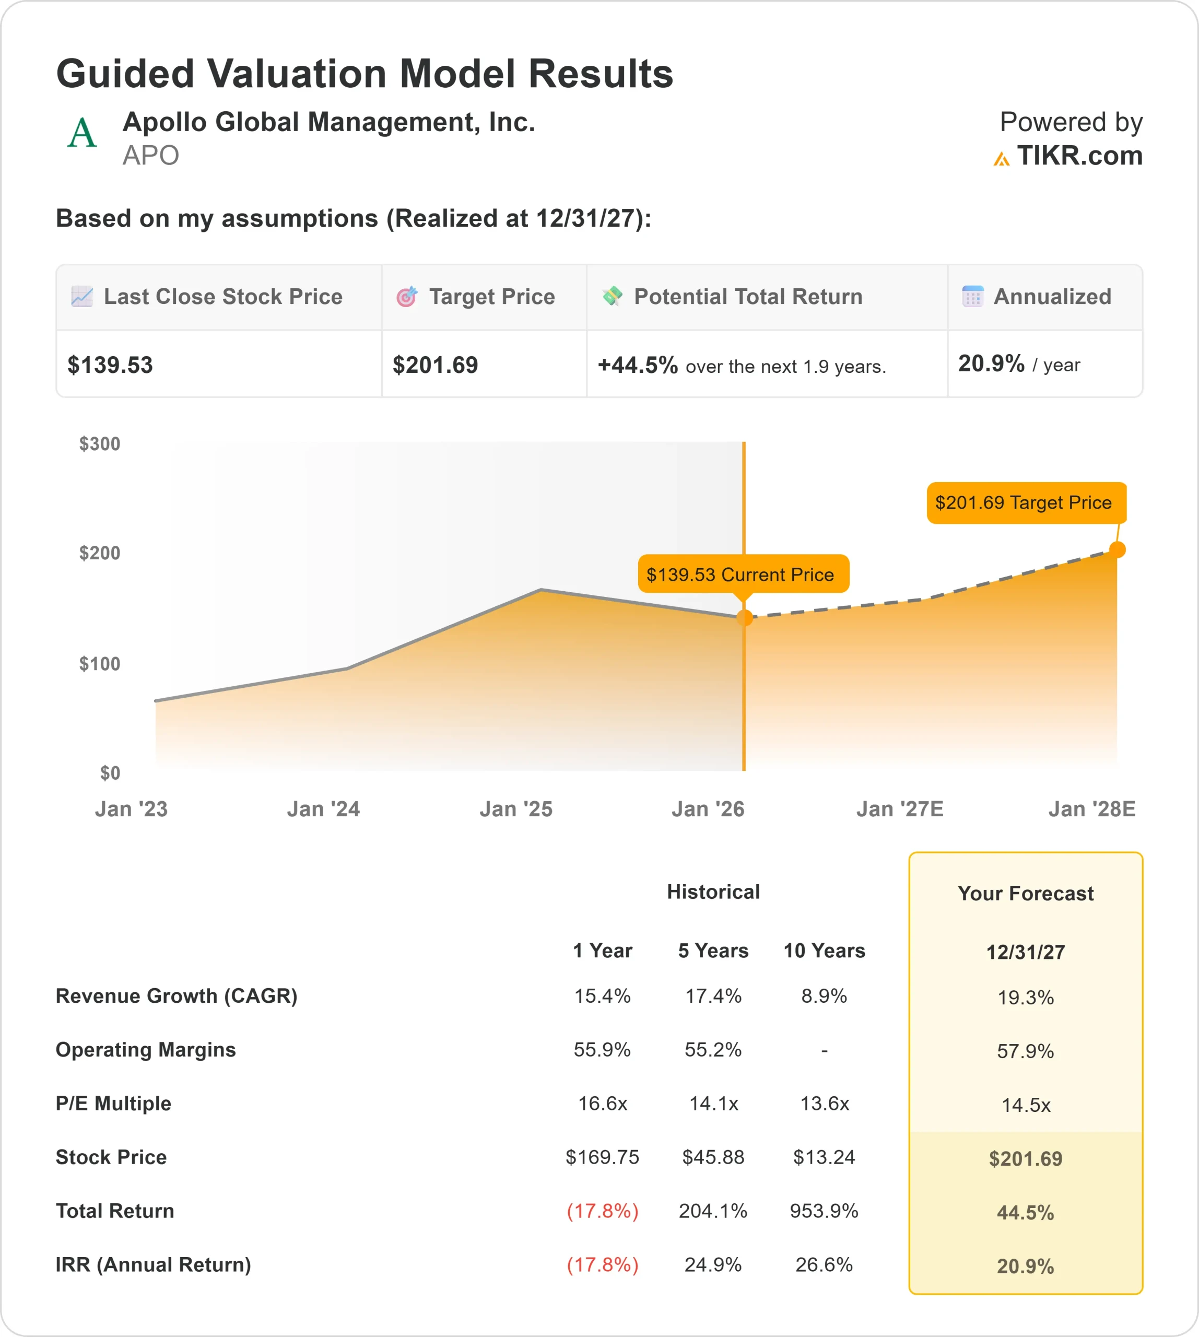Screen dimensions: 1199x1337
Task: Click the $201.69 Target Price callout
Action: tap(1026, 503)
